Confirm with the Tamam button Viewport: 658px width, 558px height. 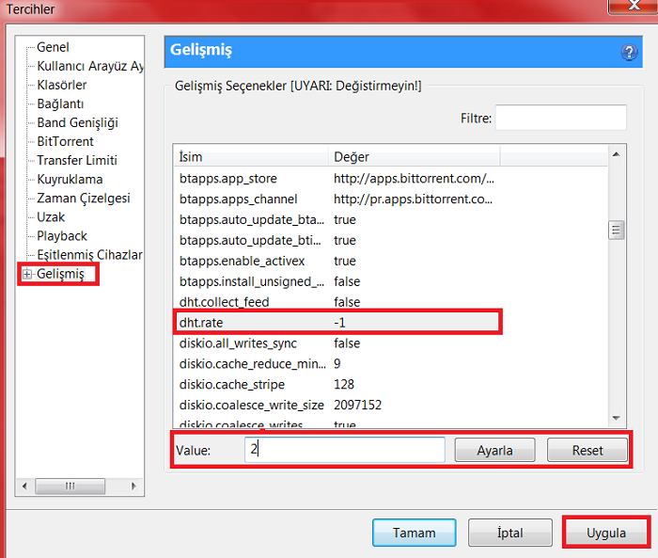[415, 533]
